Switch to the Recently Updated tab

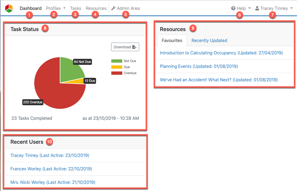pos(209,40)
